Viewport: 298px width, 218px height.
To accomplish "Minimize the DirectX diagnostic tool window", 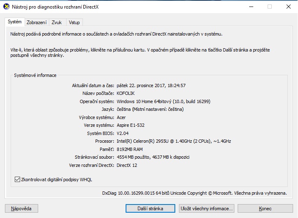I will (251, 7).
